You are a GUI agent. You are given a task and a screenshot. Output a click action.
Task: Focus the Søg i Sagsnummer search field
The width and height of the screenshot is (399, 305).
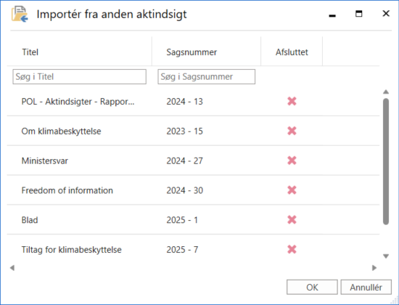tap(206, 76)
